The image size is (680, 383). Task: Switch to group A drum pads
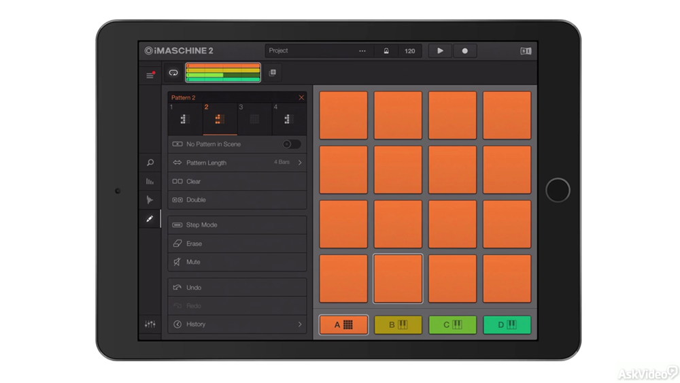343,324
